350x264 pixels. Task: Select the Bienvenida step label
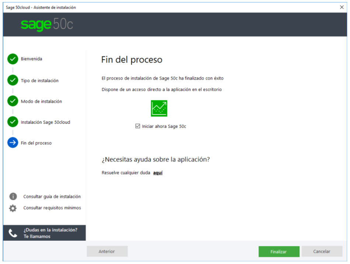[x=31, y=59]
